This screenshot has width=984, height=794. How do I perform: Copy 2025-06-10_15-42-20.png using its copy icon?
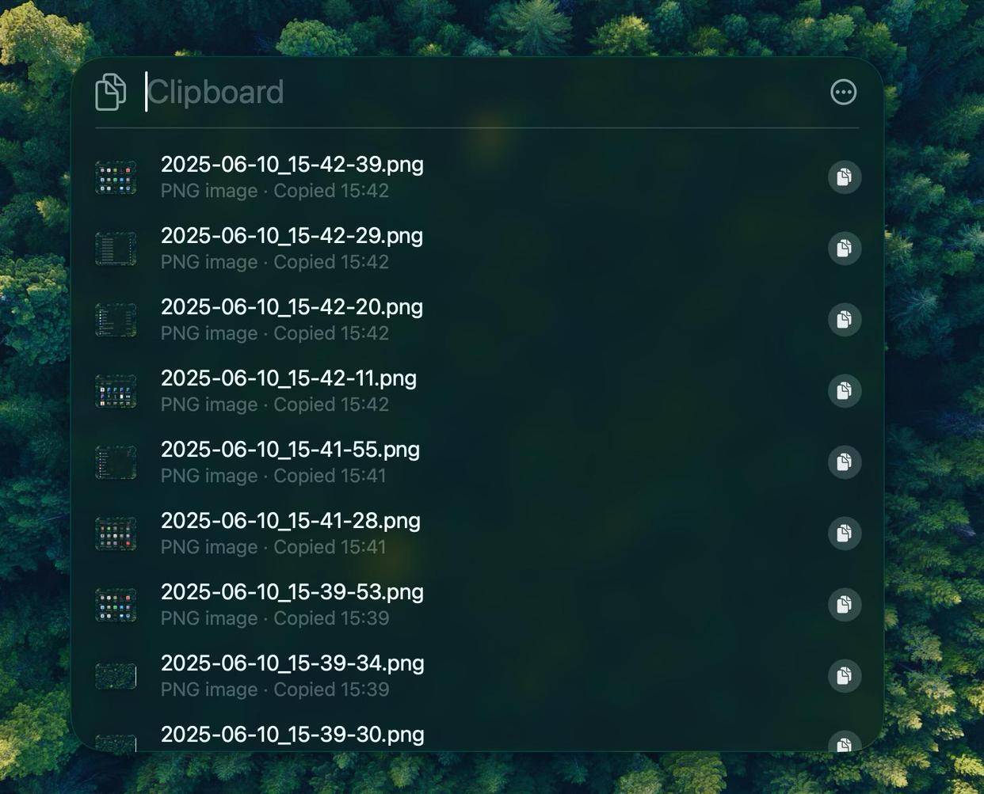point(845,319)
